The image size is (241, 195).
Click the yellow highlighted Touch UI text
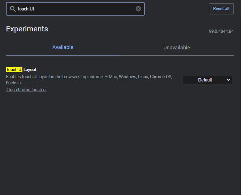coord(14,70)
